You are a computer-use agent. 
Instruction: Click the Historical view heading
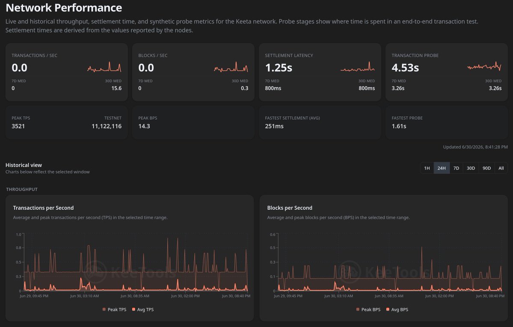pos(24,165)
